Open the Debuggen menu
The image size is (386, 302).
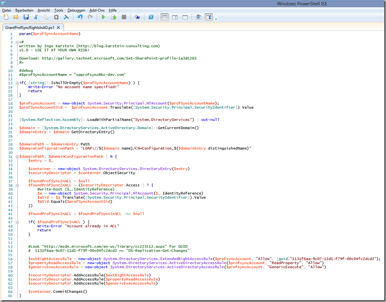pyautogui.click(x=76, y=10)
